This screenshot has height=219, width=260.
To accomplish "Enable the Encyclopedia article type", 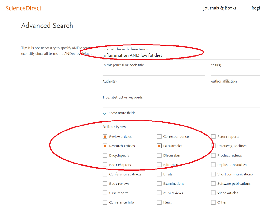I will point(105,155).
